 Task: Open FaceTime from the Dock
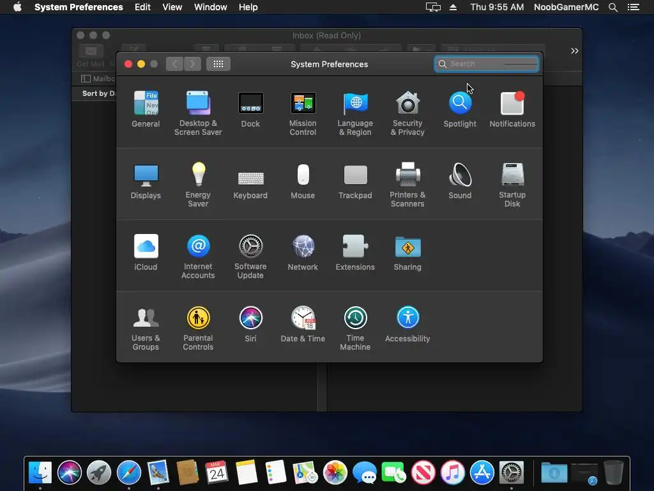coord(393,472)
